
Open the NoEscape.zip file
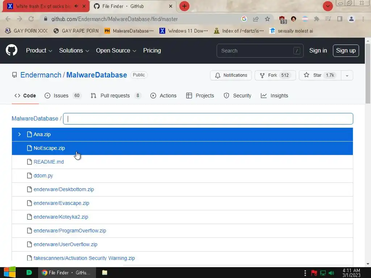[x=49, y=148]
